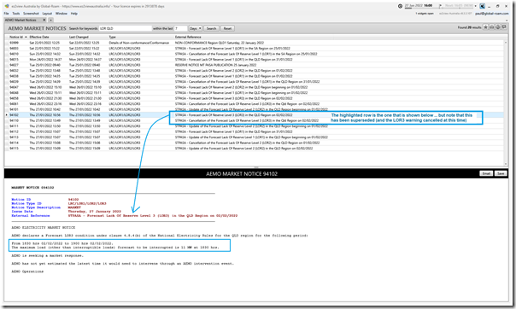Click the print icon in notices header
This screenshot has width=516, height=309.
491,27
